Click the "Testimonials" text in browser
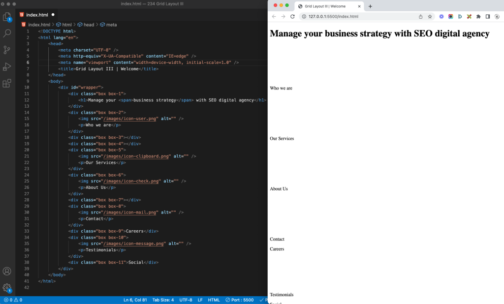Image resolution: width=504 pixels, height=304 pixels. pos(282,295)
